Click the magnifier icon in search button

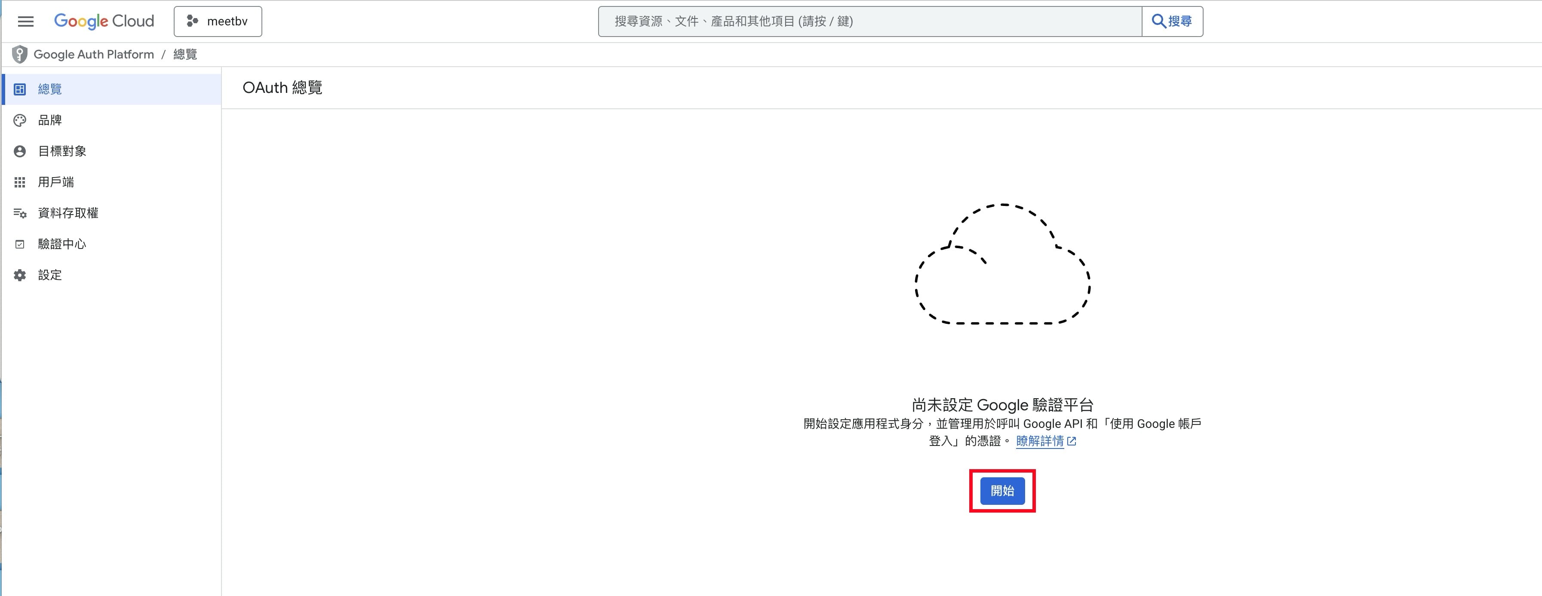point(1158,22)
